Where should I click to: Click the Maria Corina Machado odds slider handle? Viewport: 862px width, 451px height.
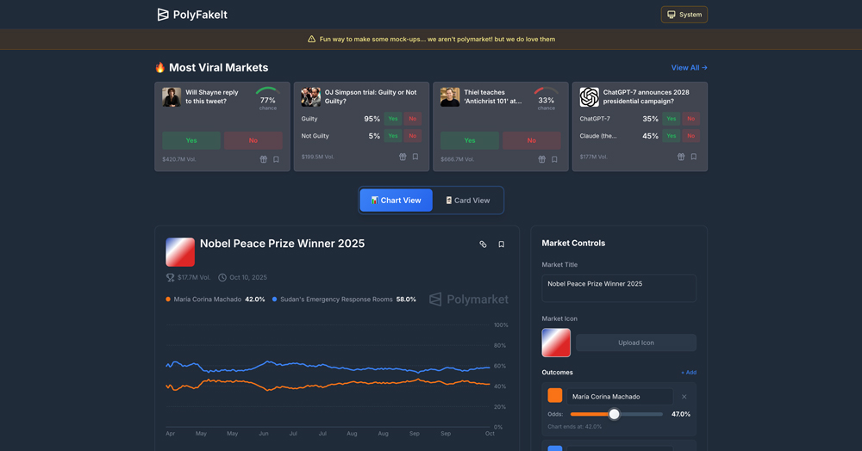coord(614,414)
